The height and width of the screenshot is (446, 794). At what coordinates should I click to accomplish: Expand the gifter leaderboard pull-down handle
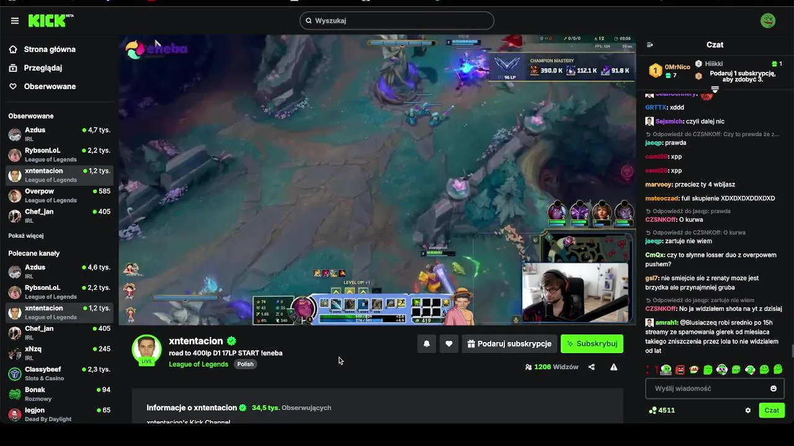pos(715,89)
